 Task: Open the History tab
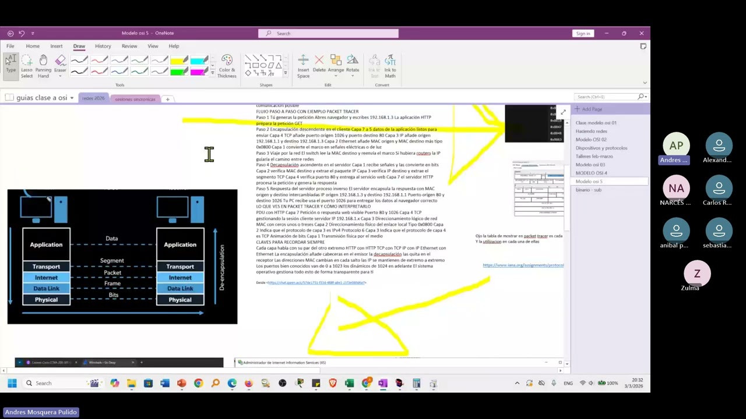coord(103,46)
